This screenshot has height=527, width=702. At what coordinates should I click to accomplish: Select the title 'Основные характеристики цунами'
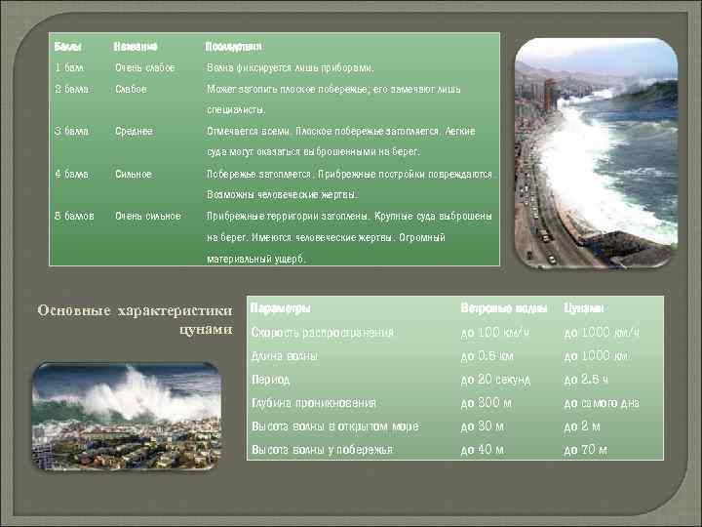click(136, 319)
